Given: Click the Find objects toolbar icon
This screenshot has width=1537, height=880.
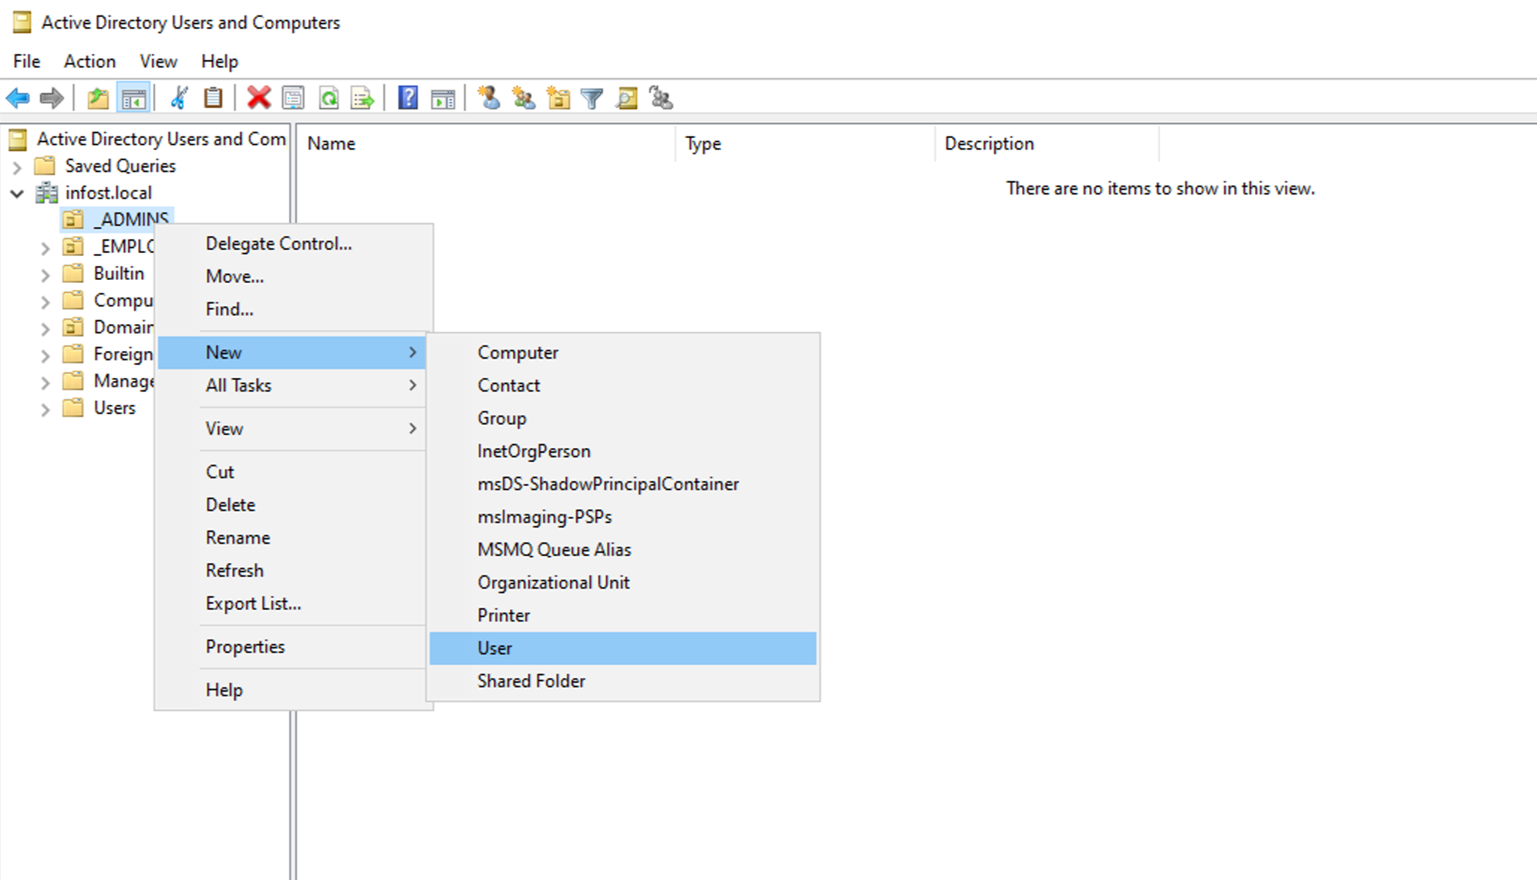Looking at the screenshot, I should point(627,98).
